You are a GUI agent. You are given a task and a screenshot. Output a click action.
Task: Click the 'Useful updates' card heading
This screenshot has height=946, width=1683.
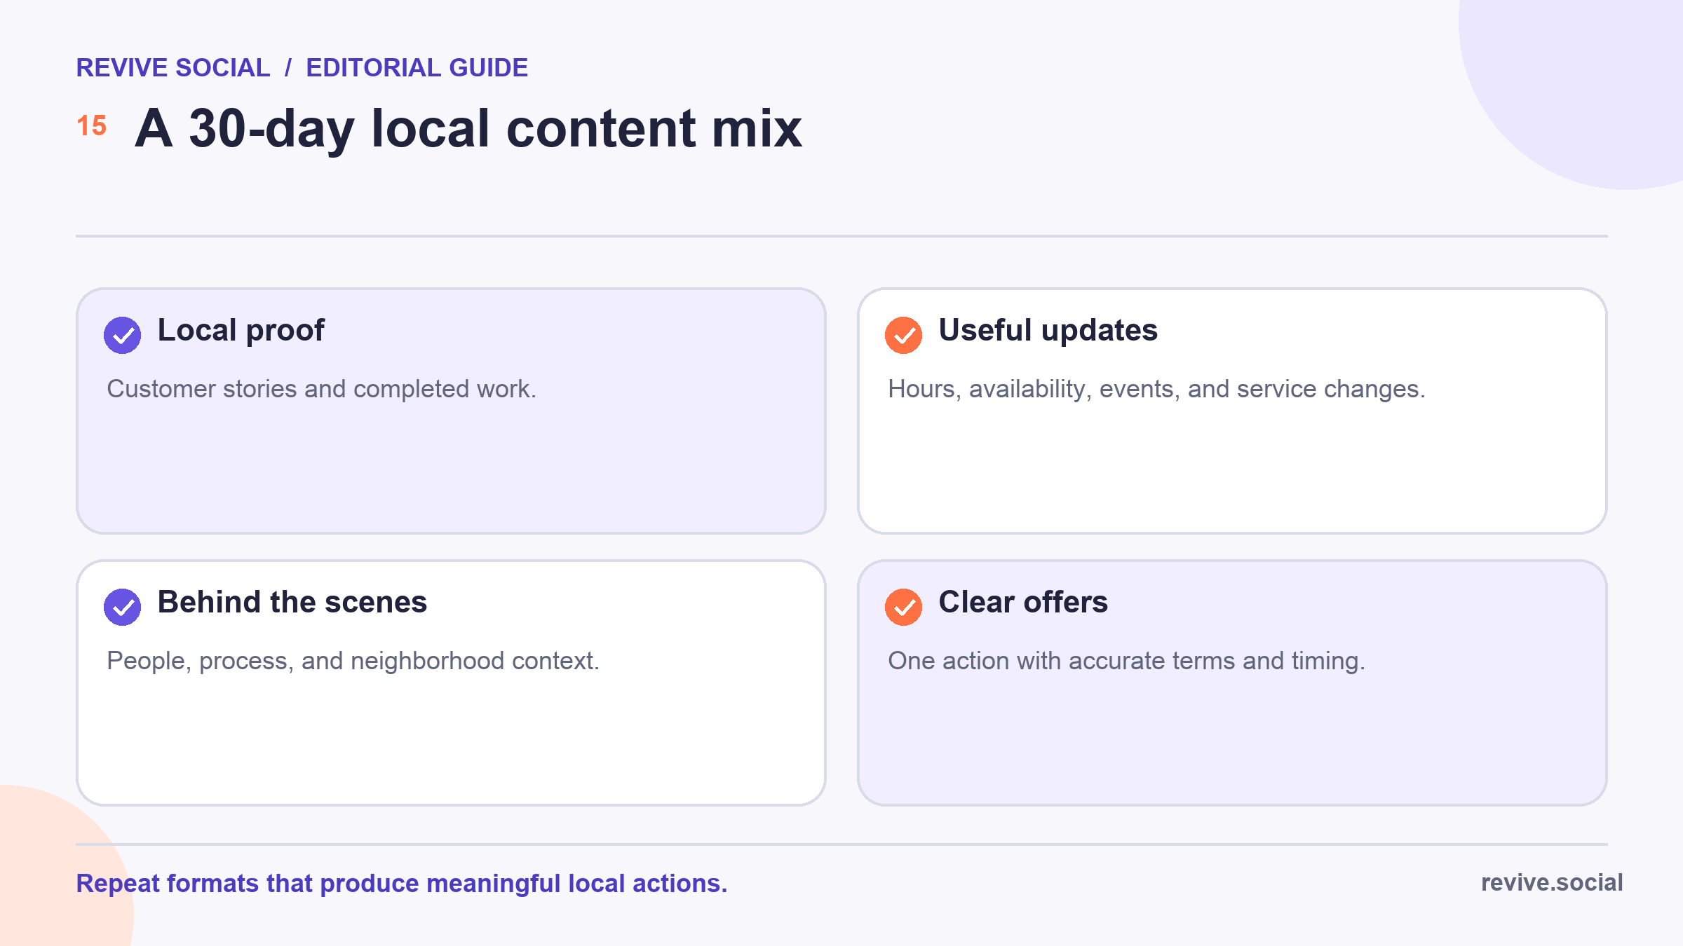pos(1048,330)
